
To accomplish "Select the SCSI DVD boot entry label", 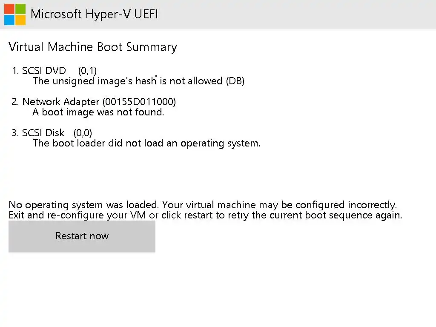I will coord(44,71).
